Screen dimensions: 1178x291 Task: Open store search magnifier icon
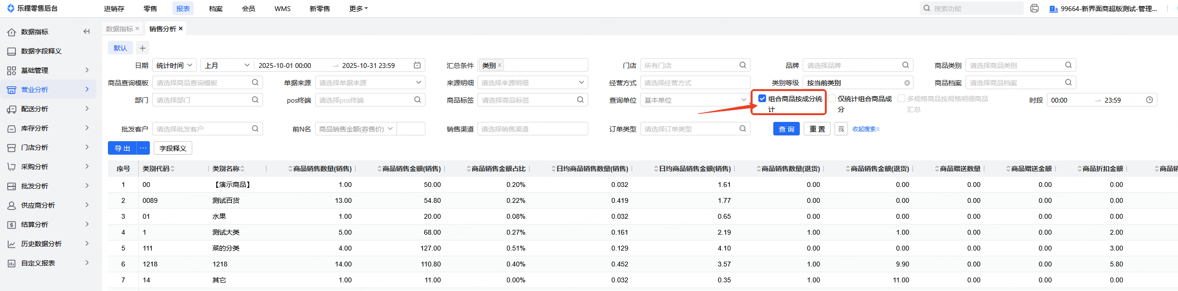tap(742, 65)
